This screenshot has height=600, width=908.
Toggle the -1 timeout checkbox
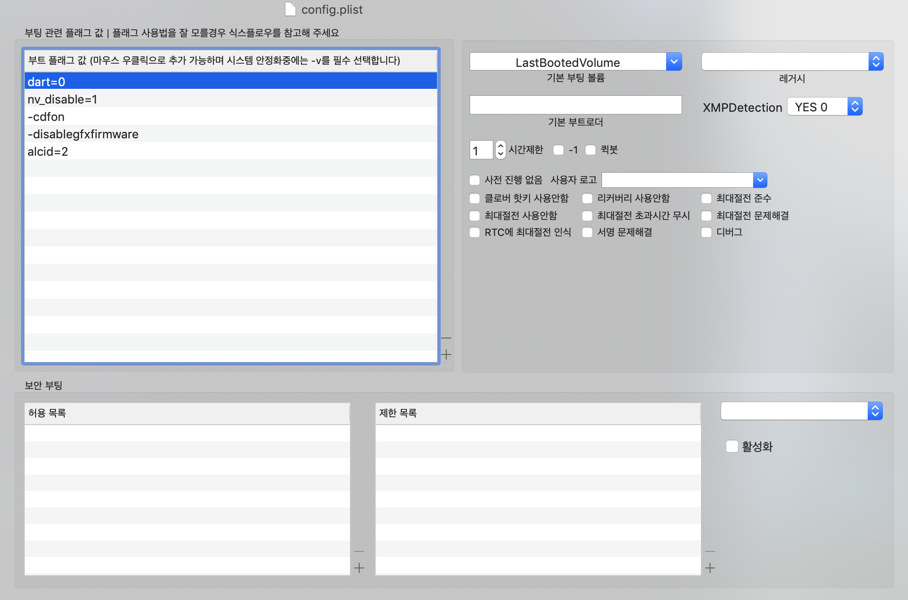(558, 150)
